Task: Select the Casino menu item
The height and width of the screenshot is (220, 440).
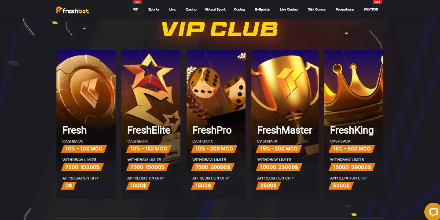Action: tap(191, 9)
